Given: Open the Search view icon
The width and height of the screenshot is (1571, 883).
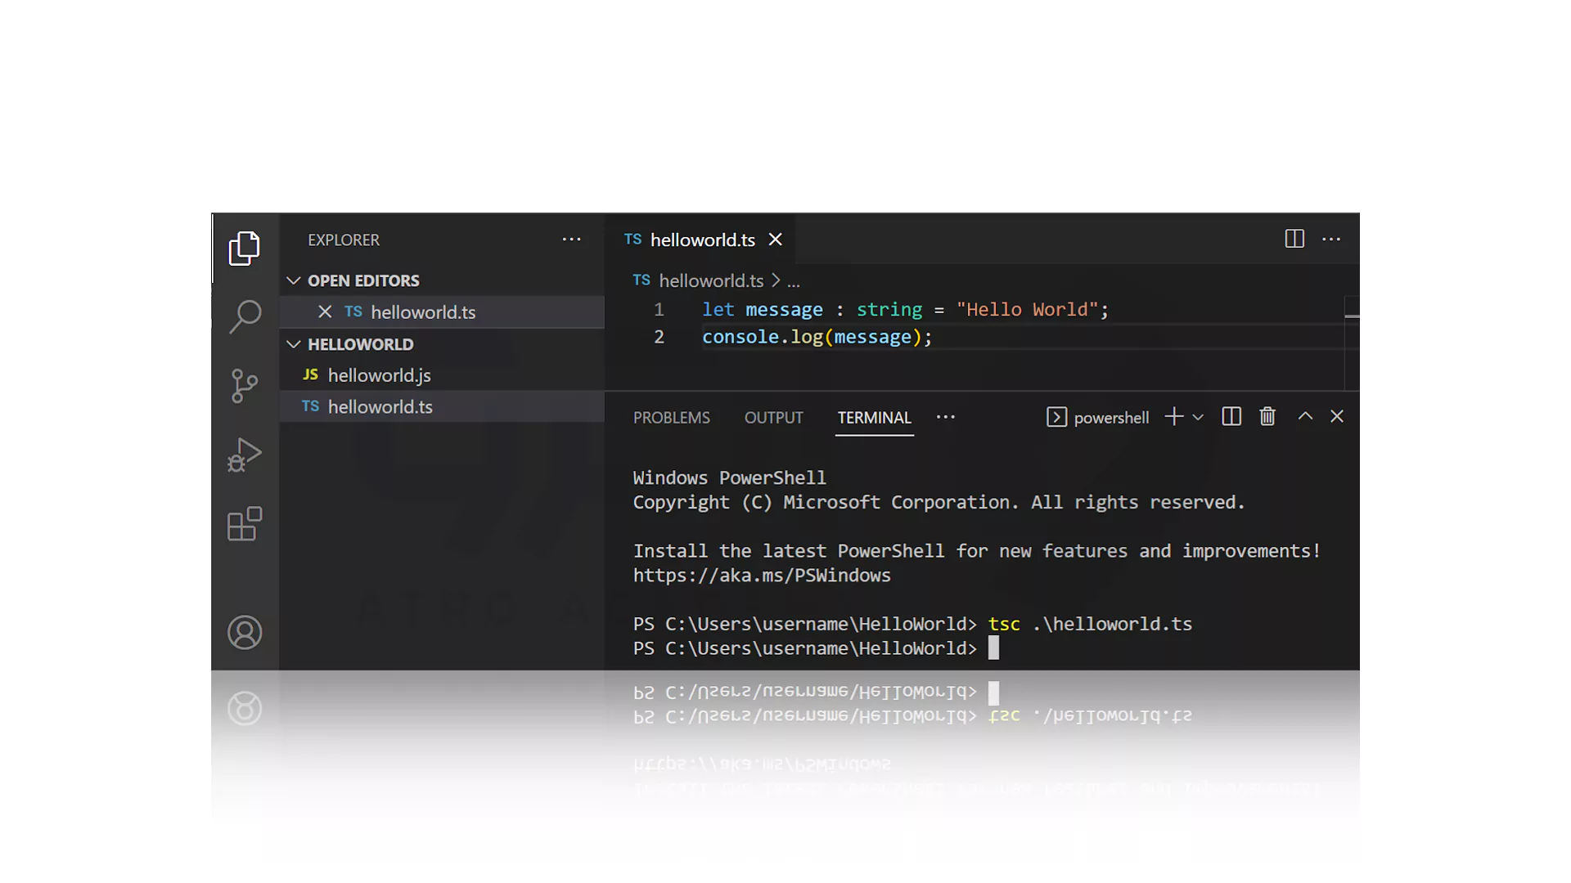Looking at the screenshot, I should (x=244, y=316).
